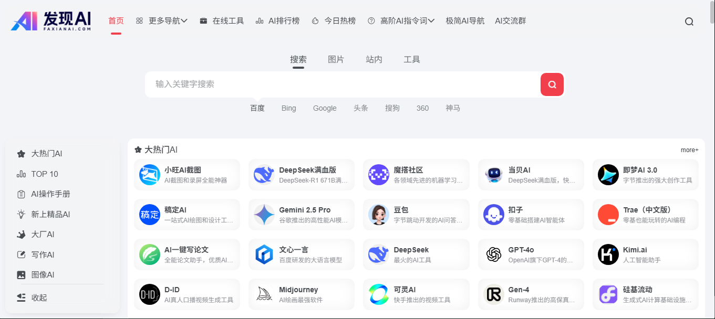Viewport: 715px width, 319px height.
Task: Open the 大厂AI sidebar link
Action: coord(43,235)
